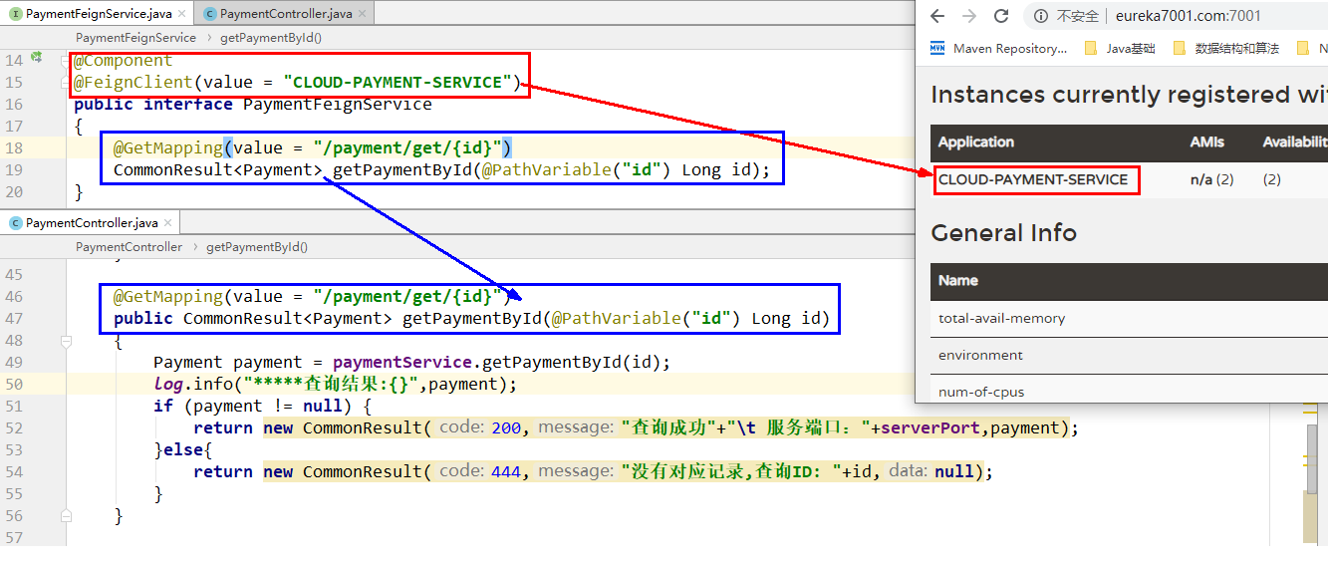1328x564 pixels.
Task: Click the Java interface icon on PaymentFeignService tab
Action: 15,14
